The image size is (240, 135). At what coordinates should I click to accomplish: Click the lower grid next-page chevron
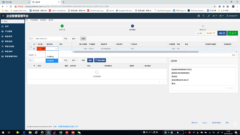[163, 82]
